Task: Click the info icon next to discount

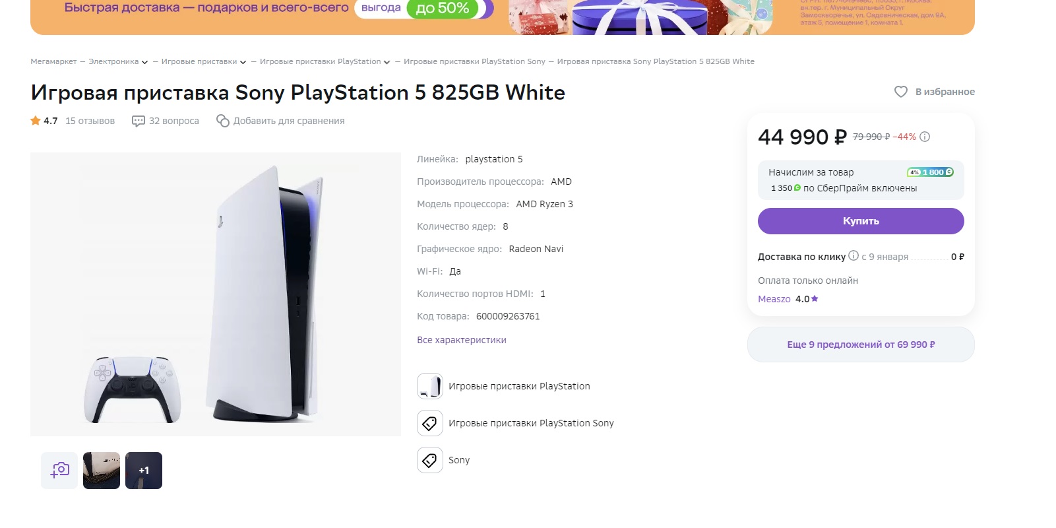Action: coord(925,137)
